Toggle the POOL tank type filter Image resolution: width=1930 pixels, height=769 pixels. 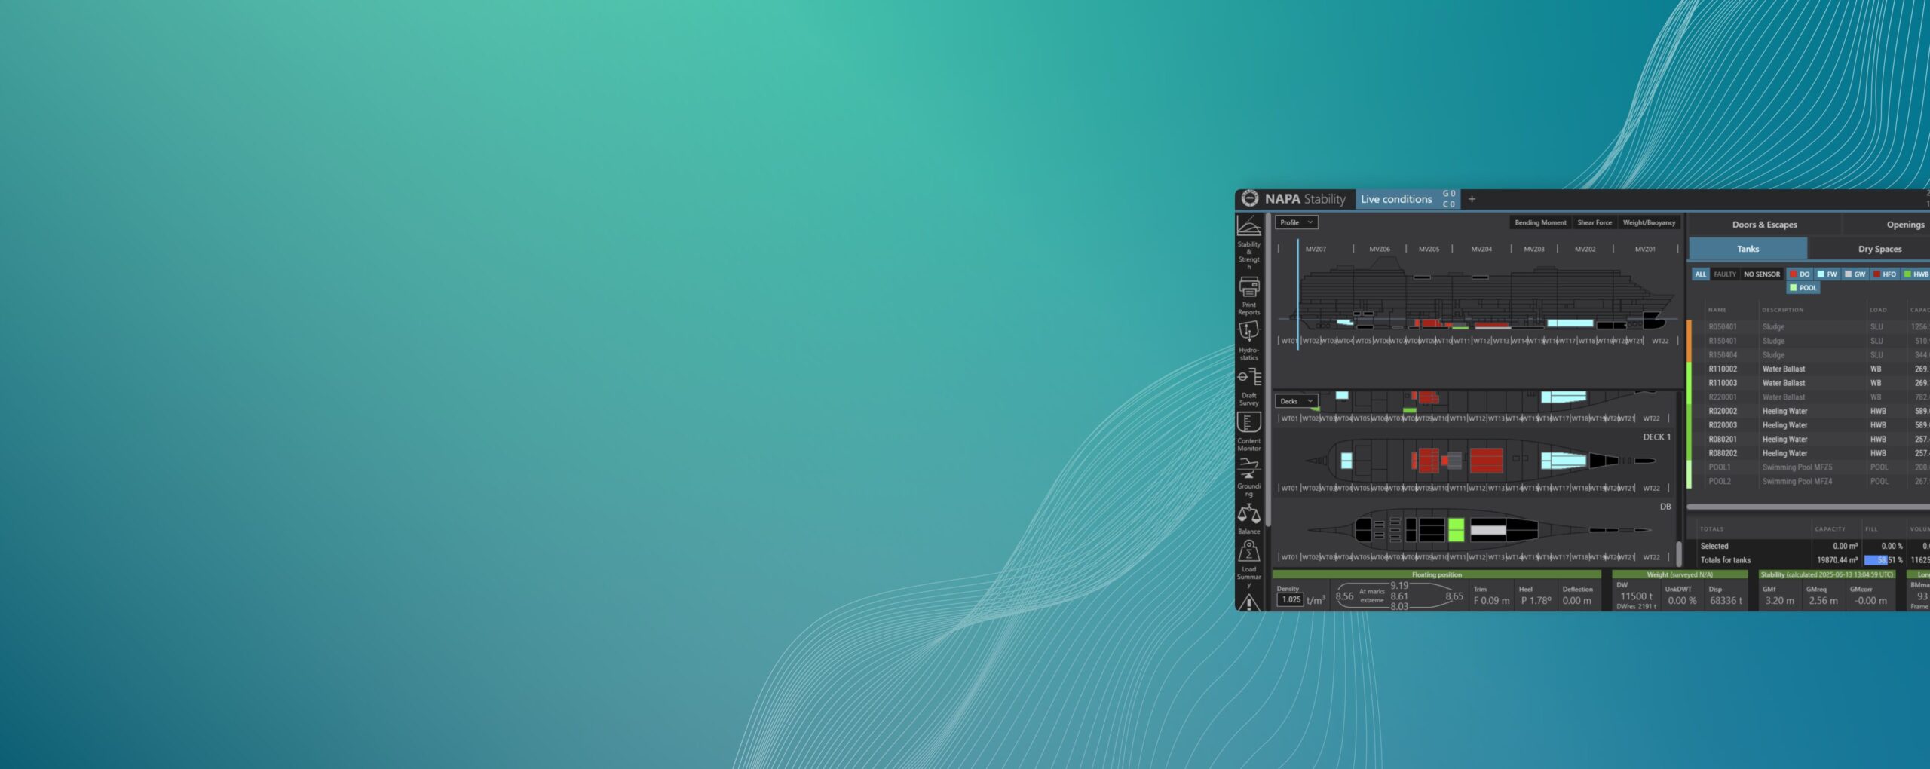(1803, 288)
